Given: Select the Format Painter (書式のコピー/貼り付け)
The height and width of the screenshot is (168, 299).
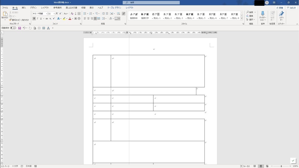Looking at the screenshot, I should [x=19, y=20].
